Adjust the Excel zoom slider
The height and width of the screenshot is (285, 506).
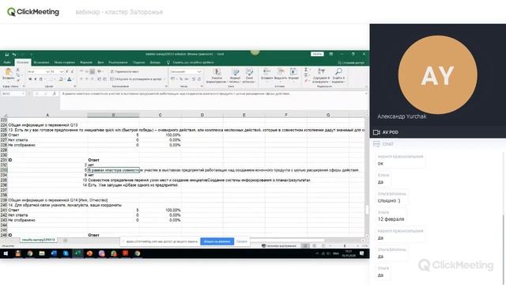(x=345, y=246)
